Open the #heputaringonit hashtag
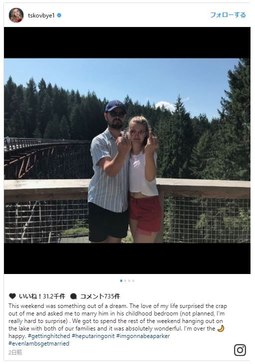The width and height of the screenshot is (255, 364). pos(93,336)
